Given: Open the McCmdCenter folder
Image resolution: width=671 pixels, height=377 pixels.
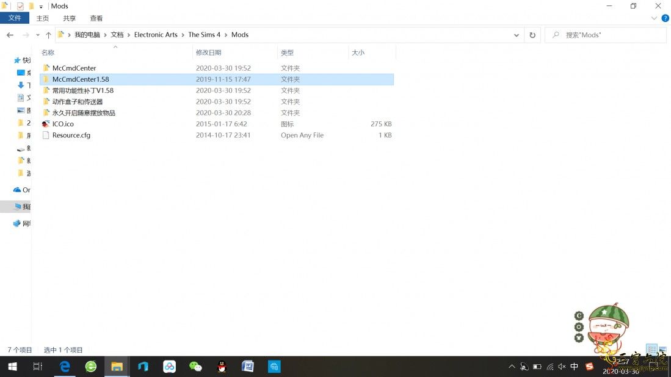Looking at the screenshot, I should [x=74, y=68].
